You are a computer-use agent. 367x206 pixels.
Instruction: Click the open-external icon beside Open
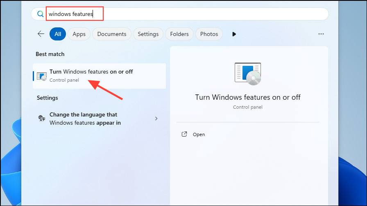(184, 134)
